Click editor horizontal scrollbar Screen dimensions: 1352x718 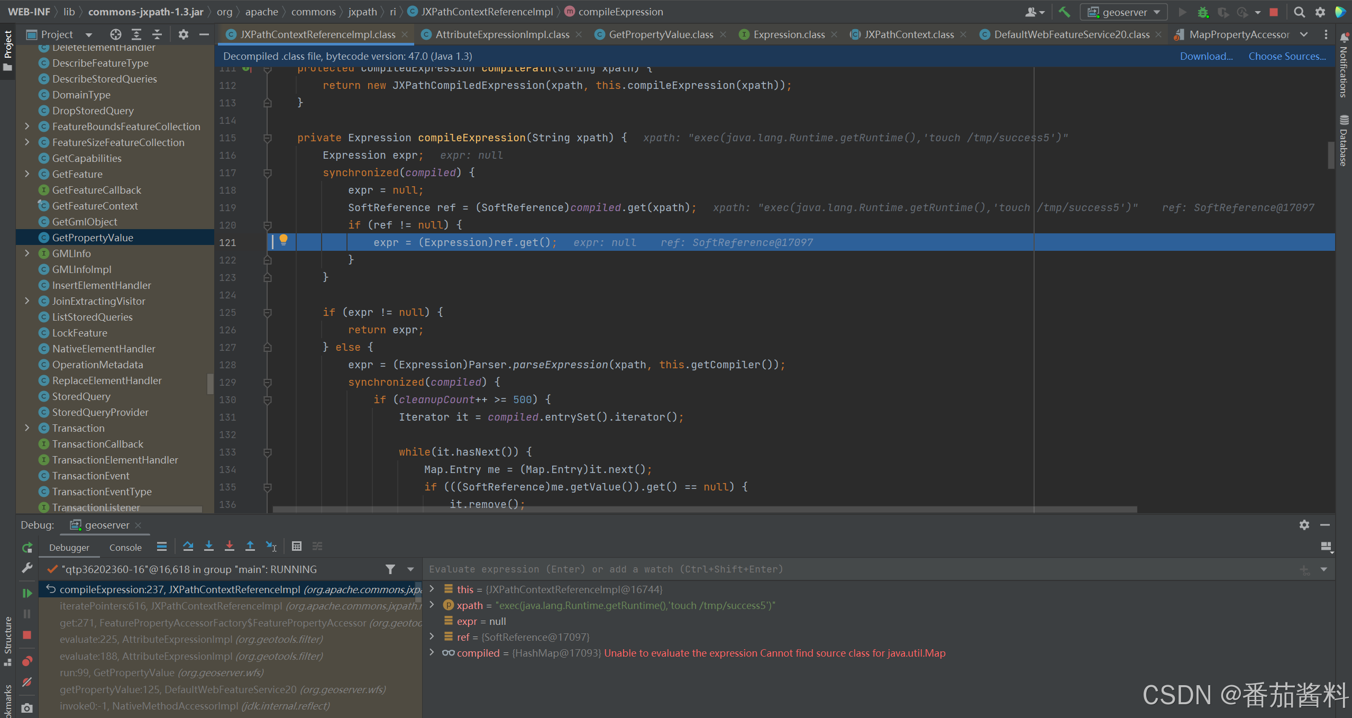click(704, 510)
